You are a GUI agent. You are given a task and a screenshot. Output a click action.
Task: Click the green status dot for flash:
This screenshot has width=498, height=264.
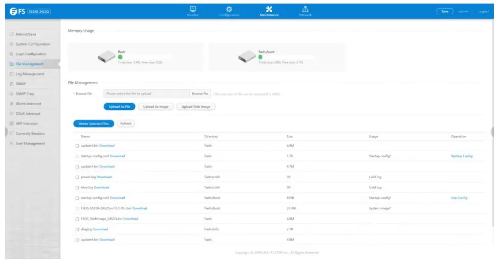(120, 57)
